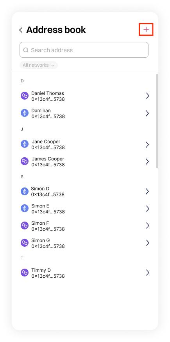
Task: Click Daminan's Ethereum network icon
Action: point(25,113)
